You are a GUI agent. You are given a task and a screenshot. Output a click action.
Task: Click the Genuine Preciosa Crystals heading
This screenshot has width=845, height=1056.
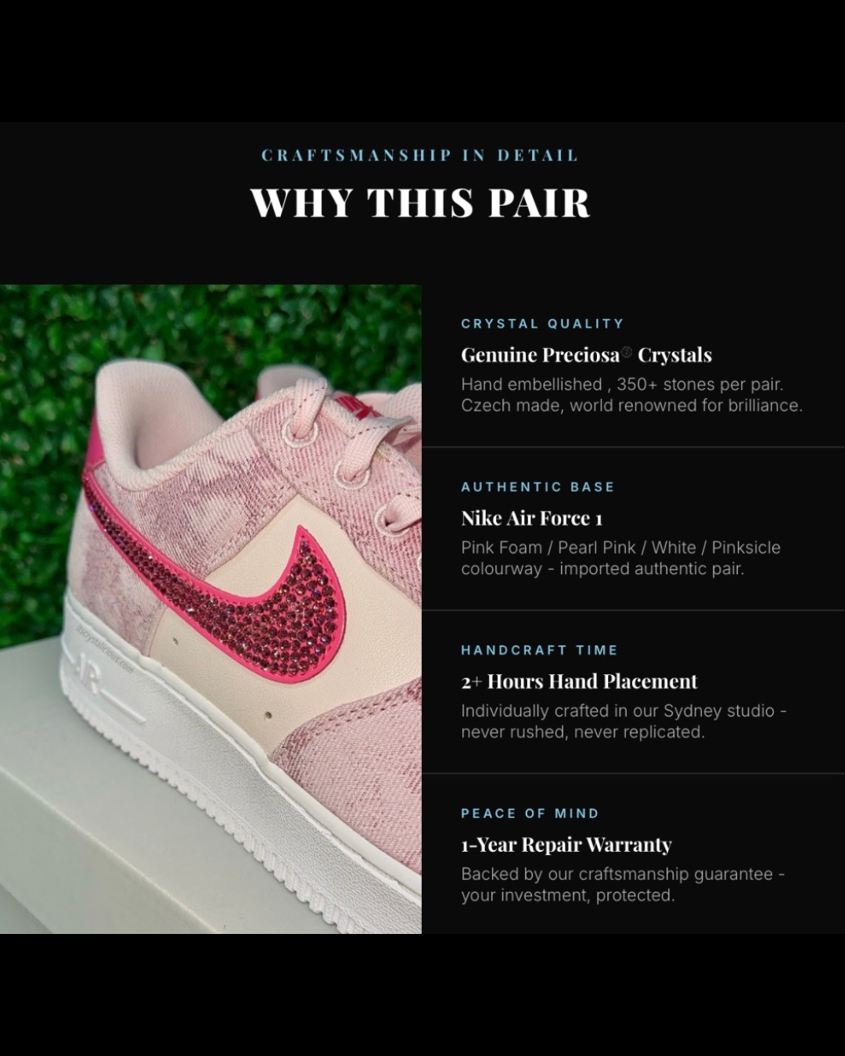pos(586,355)
